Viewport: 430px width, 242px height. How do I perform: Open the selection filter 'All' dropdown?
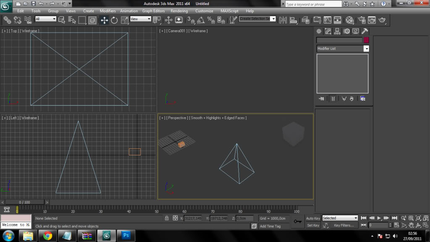click(46, 19)
